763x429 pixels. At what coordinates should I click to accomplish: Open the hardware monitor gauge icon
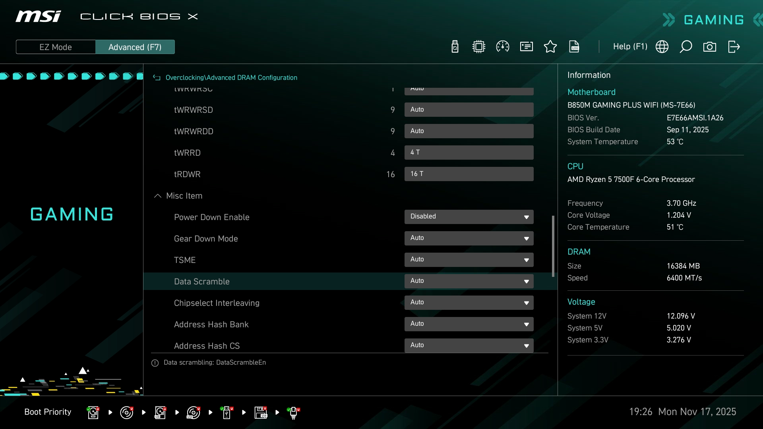[503, 47]
